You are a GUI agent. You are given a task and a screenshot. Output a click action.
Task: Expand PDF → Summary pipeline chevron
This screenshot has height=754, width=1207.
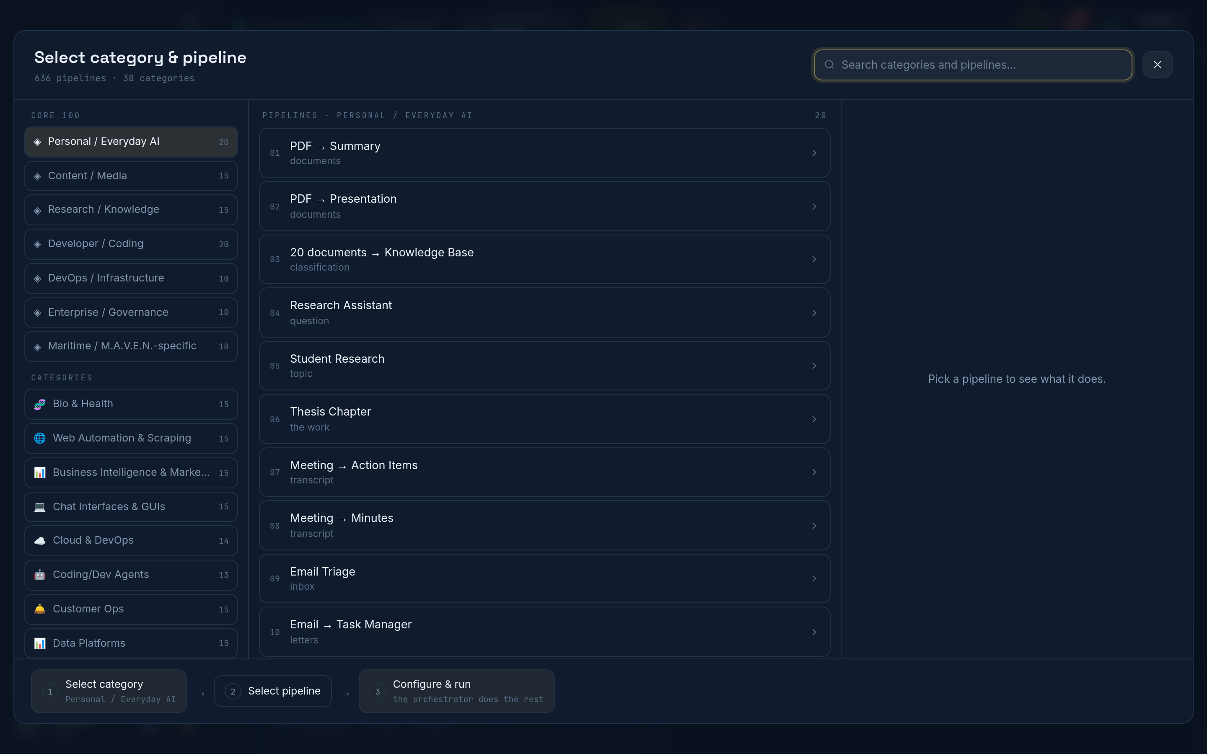pyautogui.click(x=814, y=153)
